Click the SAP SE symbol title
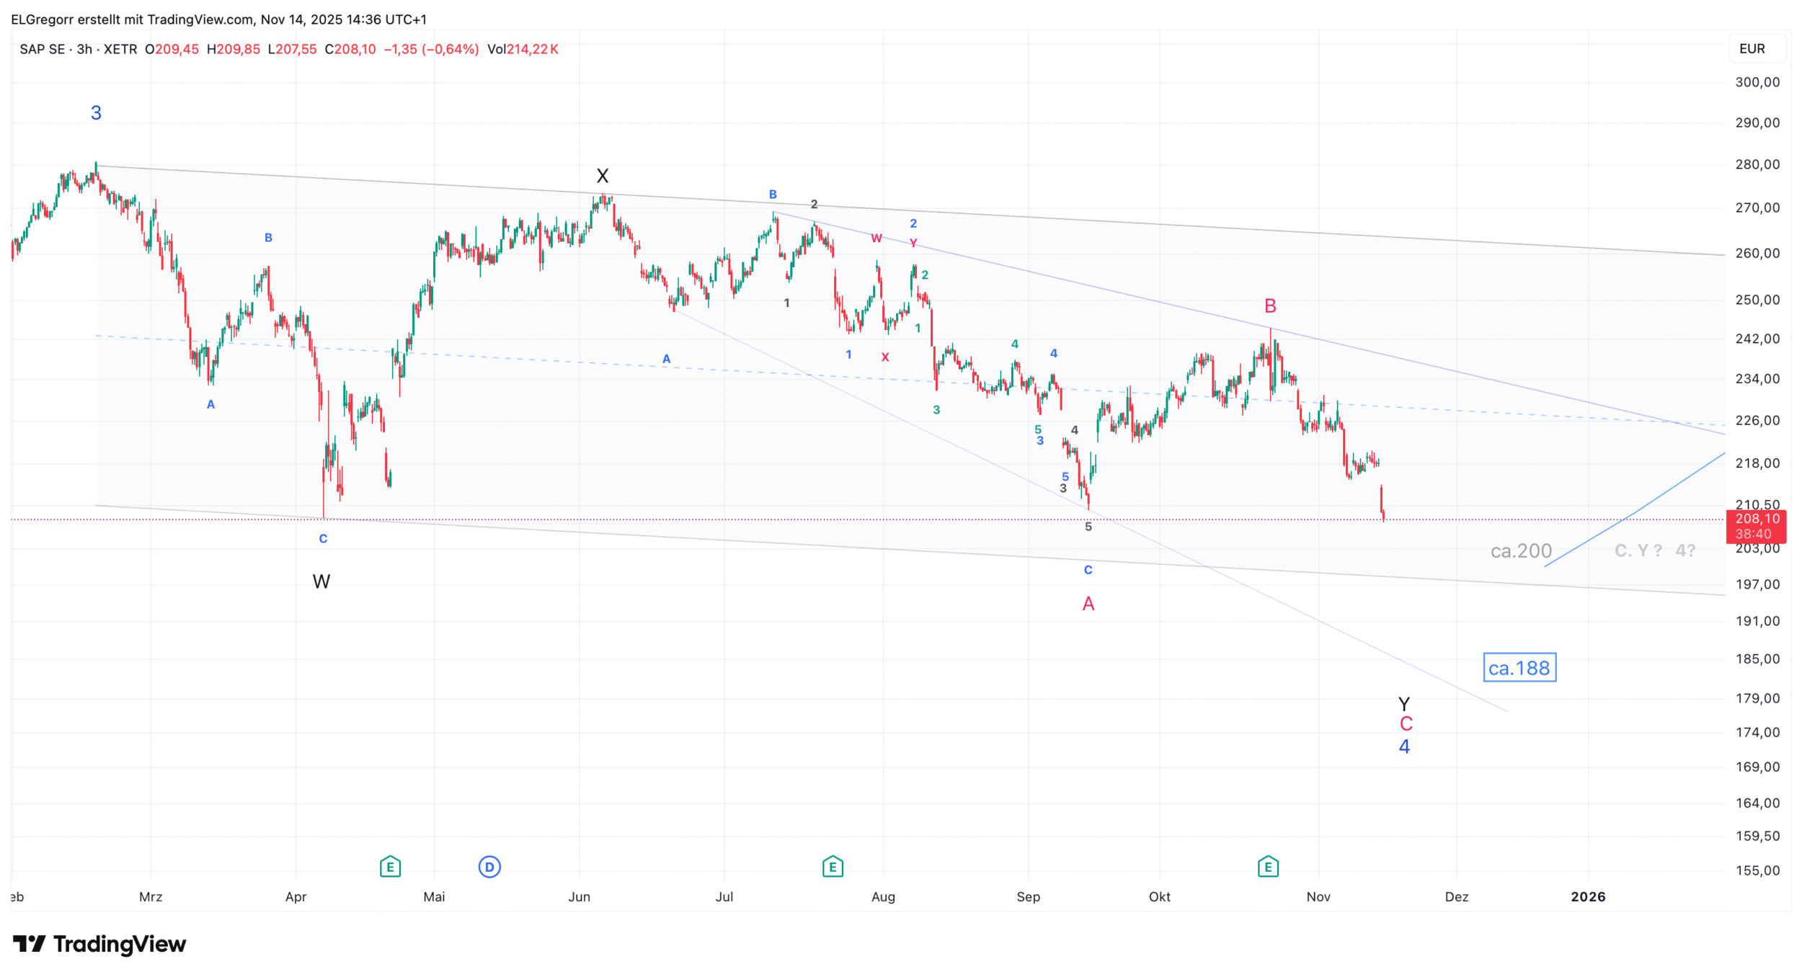This screenshot has width=1802, height=977. coord(42,49)
